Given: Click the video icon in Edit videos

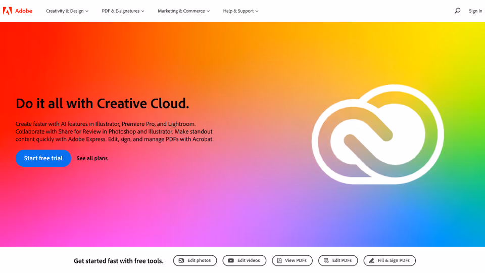Looking at the screenshot, I should [231, 261].
